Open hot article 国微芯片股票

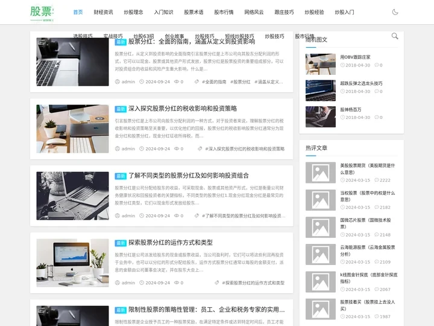pos(365,224)
